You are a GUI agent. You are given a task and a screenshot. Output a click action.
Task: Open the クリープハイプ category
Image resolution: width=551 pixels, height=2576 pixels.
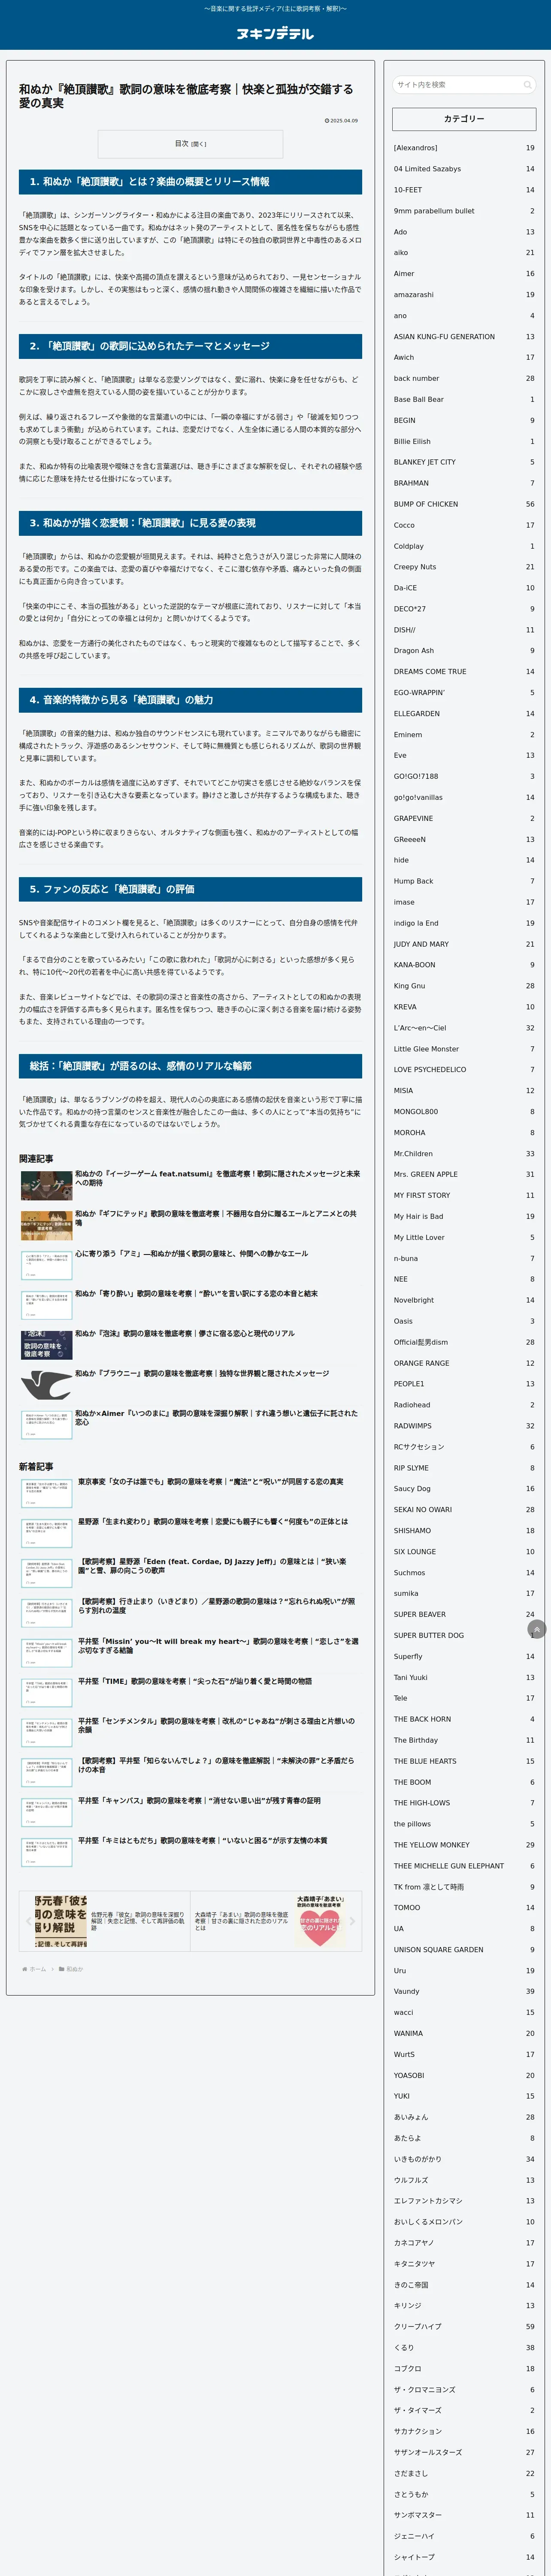pos(464,2326)
